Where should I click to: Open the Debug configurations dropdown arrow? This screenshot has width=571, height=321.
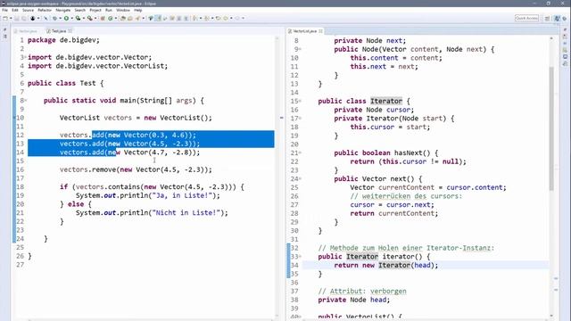click(60, 18)
